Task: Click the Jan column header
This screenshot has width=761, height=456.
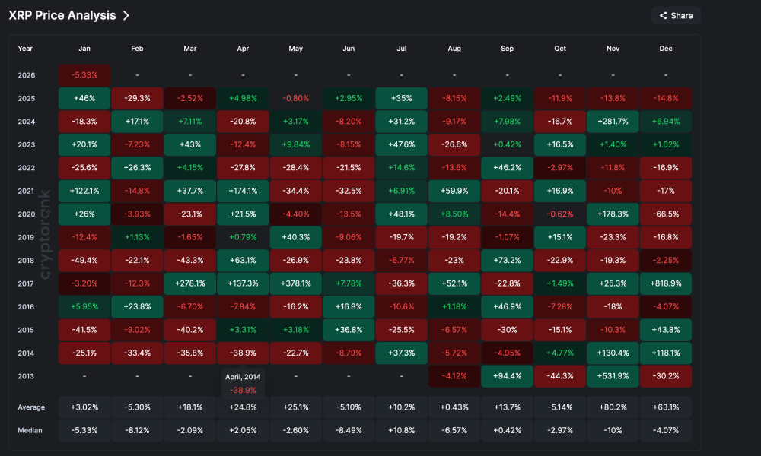Action: [84, 48]
